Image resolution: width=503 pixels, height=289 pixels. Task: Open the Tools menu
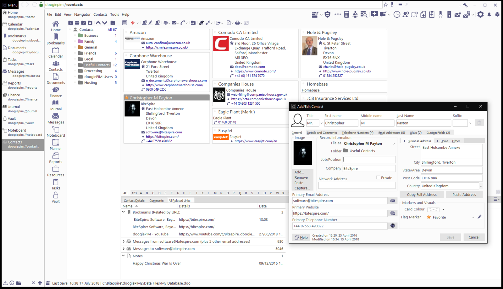click(x=114, y=14)
